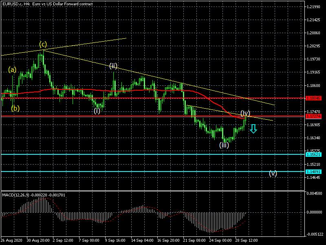Click the 26 Aug 2020 date label
The width and height of the screenshot is (326, 245).
11,241
